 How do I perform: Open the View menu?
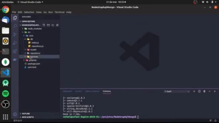pyautogui.click(x=39, y=12)
